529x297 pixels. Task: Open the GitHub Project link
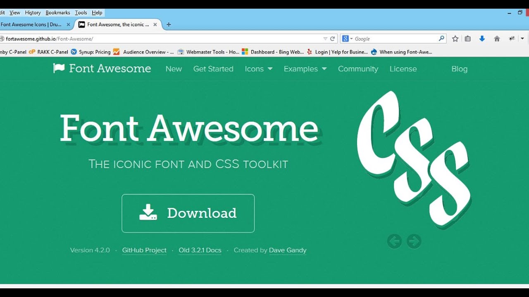[144, 250]
